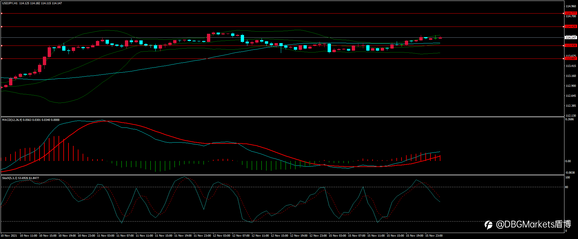Click the 15 Nov 11:00 time label

tap(376, 236)
